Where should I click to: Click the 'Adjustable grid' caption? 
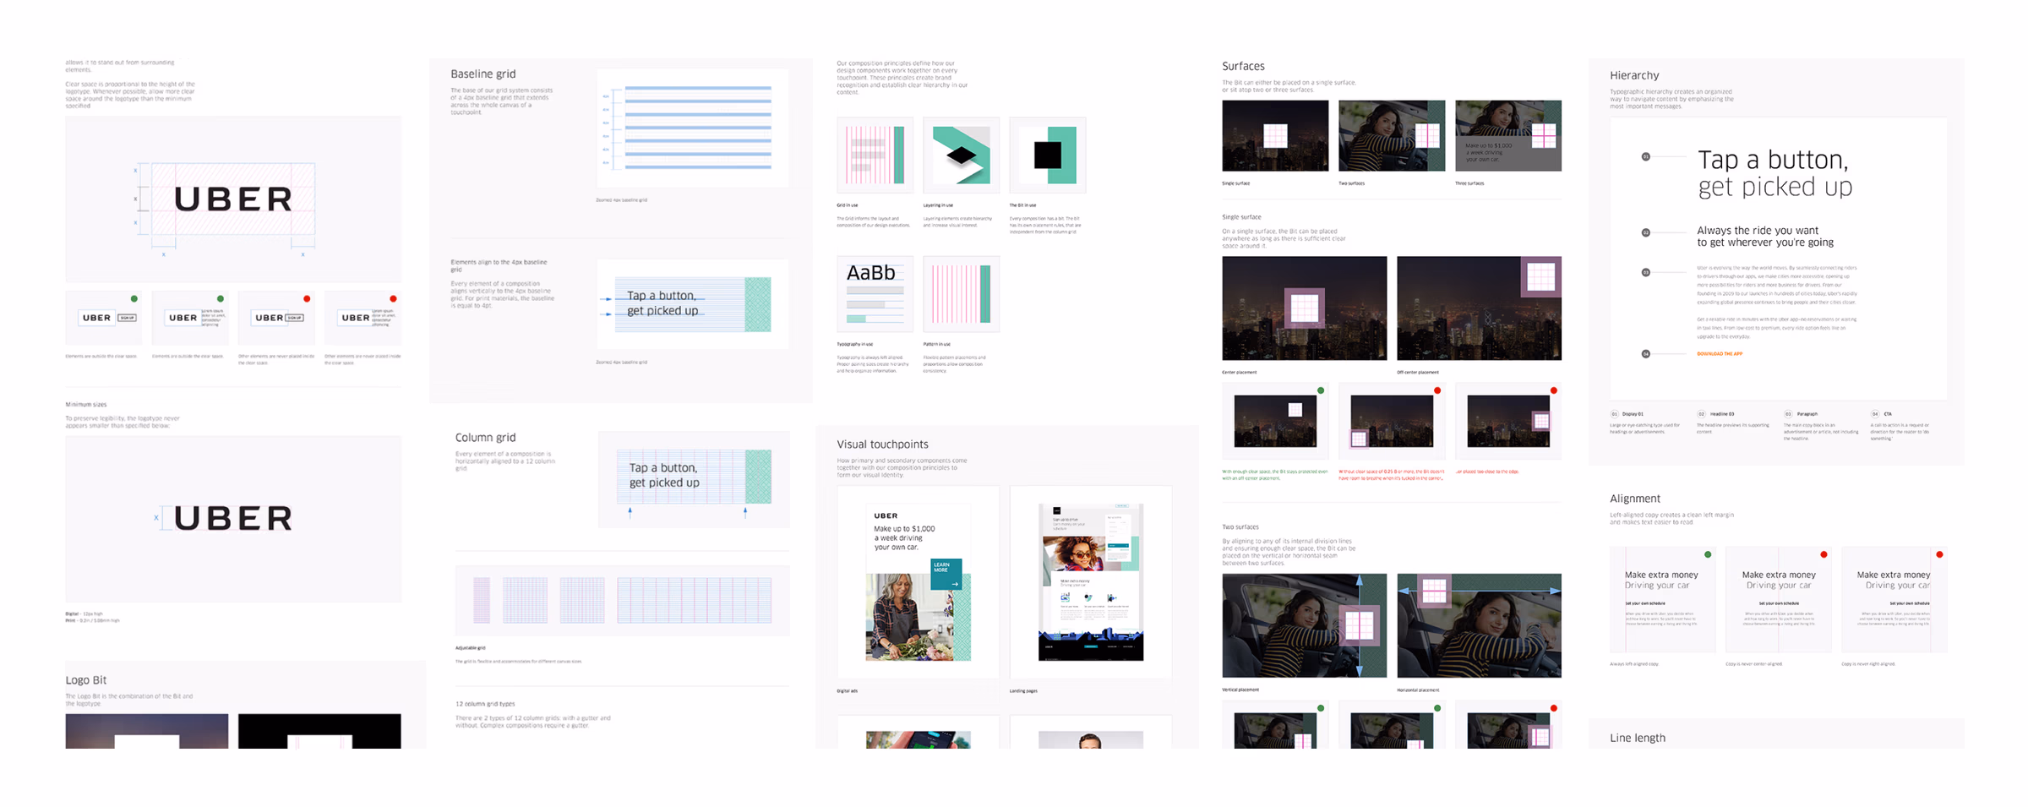(471, 648)
